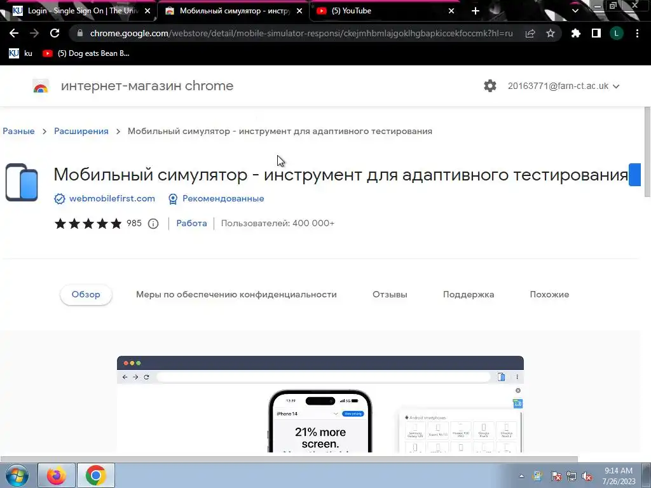The width and height of the screenshot is (651, 488).
Task: Click the muted volume tray icon
Action: [587, 477]
